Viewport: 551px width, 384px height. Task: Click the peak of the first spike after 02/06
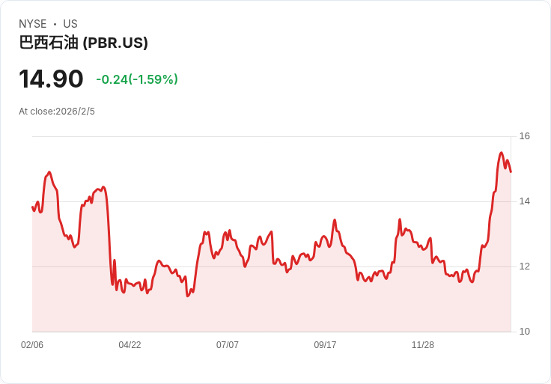(x=49, y=172)
